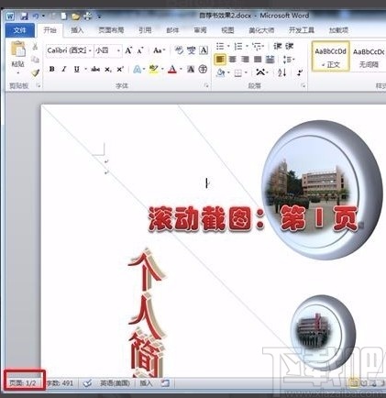The image size is (386, 398).
Task: Toggle Bold formatting
Action: pyautogui.click(x=52, y=70)
